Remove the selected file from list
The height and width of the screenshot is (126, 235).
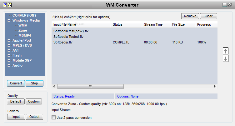(190, 16)
